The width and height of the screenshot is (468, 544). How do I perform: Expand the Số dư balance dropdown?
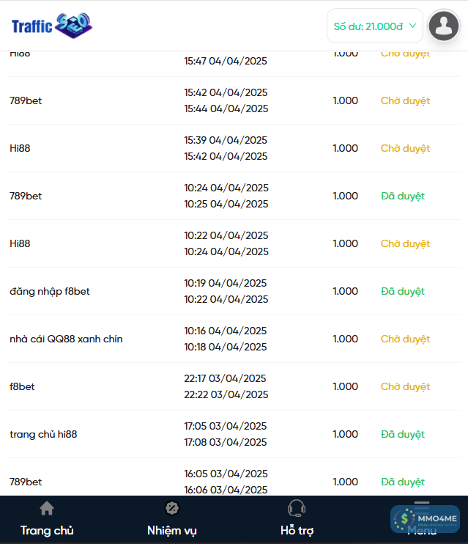click(x=374, y=26)
